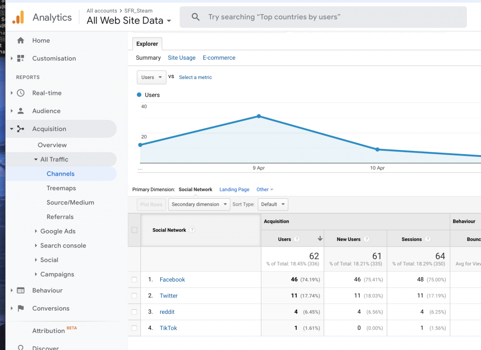
Task: Click the Select a metric link
Action: click(x=195, y=78)
